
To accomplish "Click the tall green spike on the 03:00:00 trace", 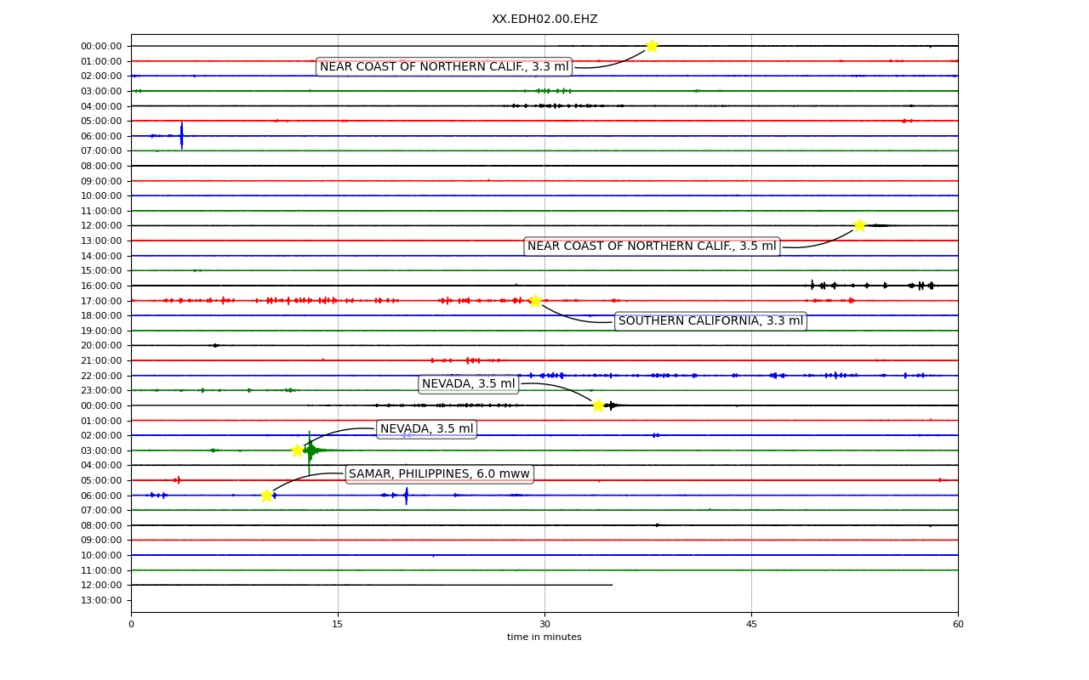I will 310,450.
